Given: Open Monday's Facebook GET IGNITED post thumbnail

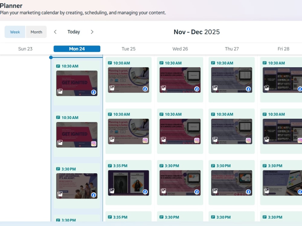Looking at the screenshot, I should coord(77,83).
